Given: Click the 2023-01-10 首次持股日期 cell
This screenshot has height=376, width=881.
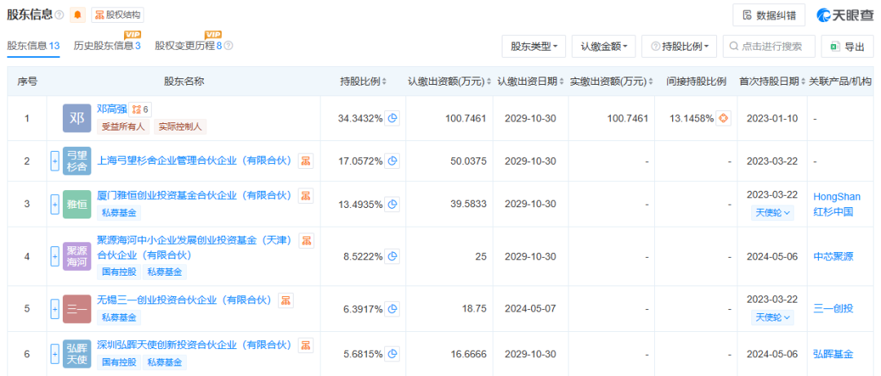Looking at the screenshot, I should coord(773,118).
